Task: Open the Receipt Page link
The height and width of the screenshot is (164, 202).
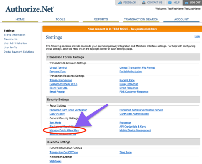Action: pos(127,80)
